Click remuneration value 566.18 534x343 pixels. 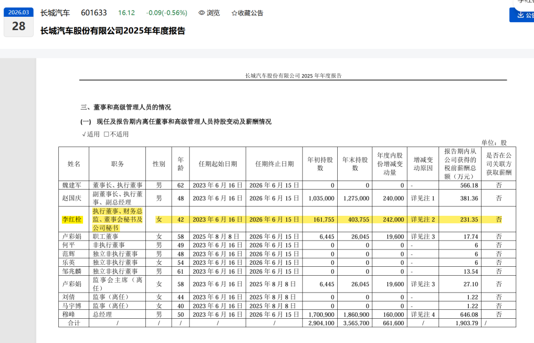[x=469, y=186]
